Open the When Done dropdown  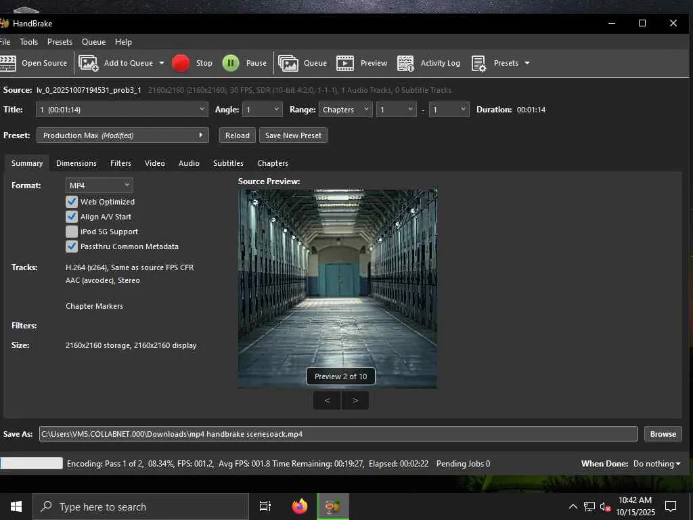656,464
